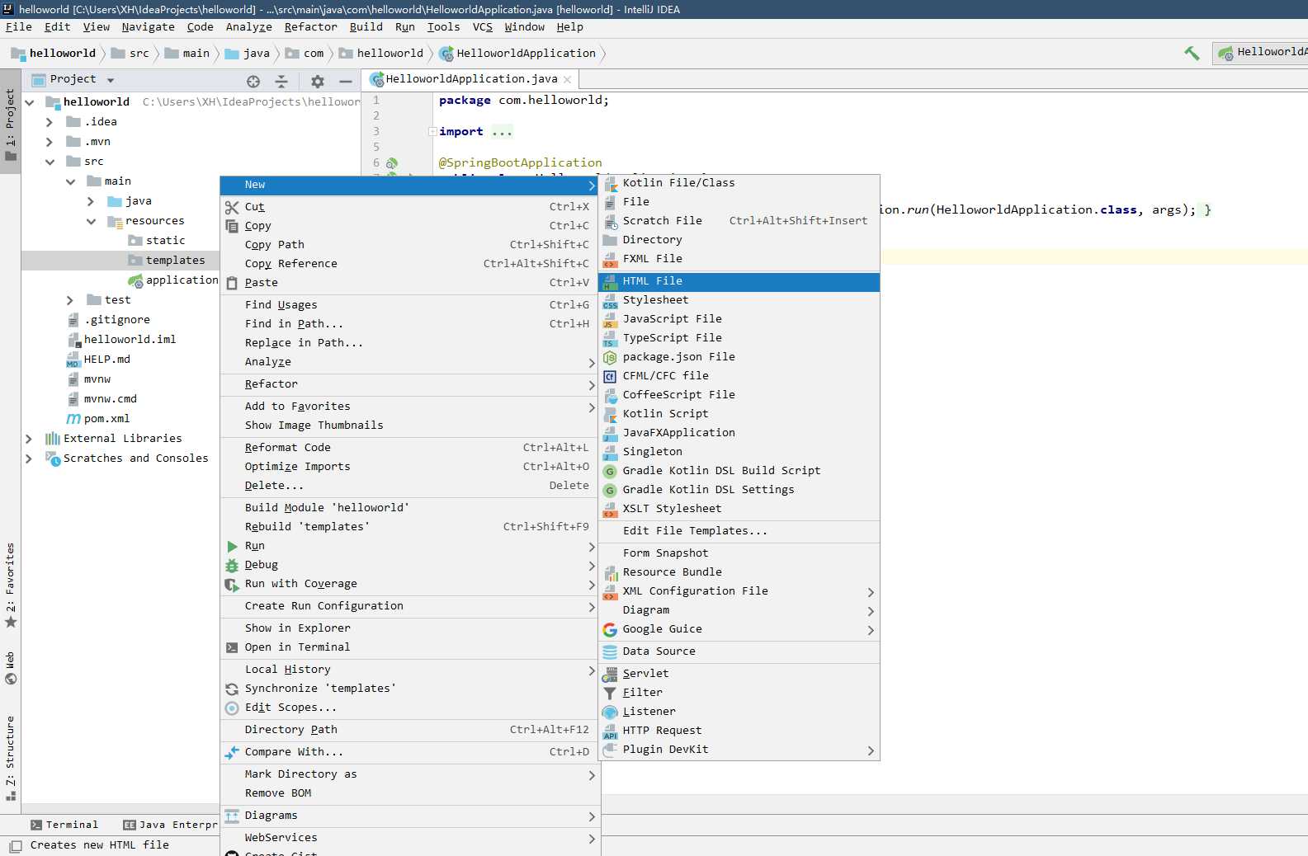Click the Web globe icon in left sidebar
Image resolution: width=1308 pixels, height=856 pixels.
click(x=11, y=679)
